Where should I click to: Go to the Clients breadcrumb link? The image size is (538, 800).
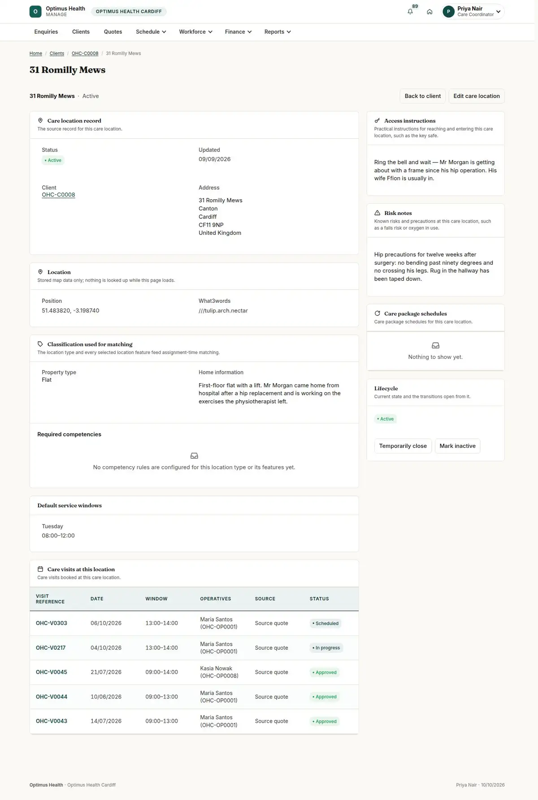point(57,53)
